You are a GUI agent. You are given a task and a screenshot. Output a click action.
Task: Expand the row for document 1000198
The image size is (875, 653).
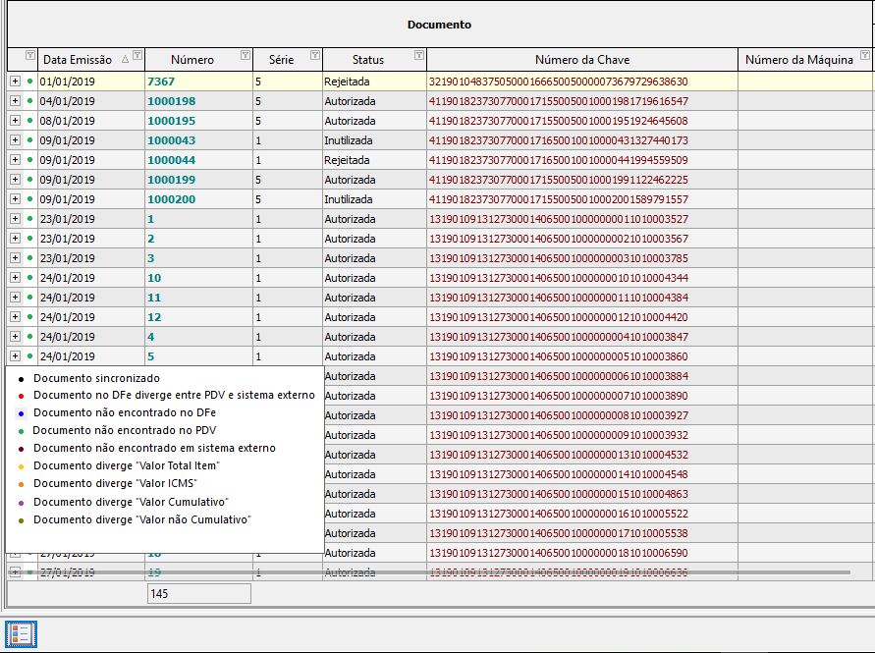pyautogui.click(x=15, y=101)
